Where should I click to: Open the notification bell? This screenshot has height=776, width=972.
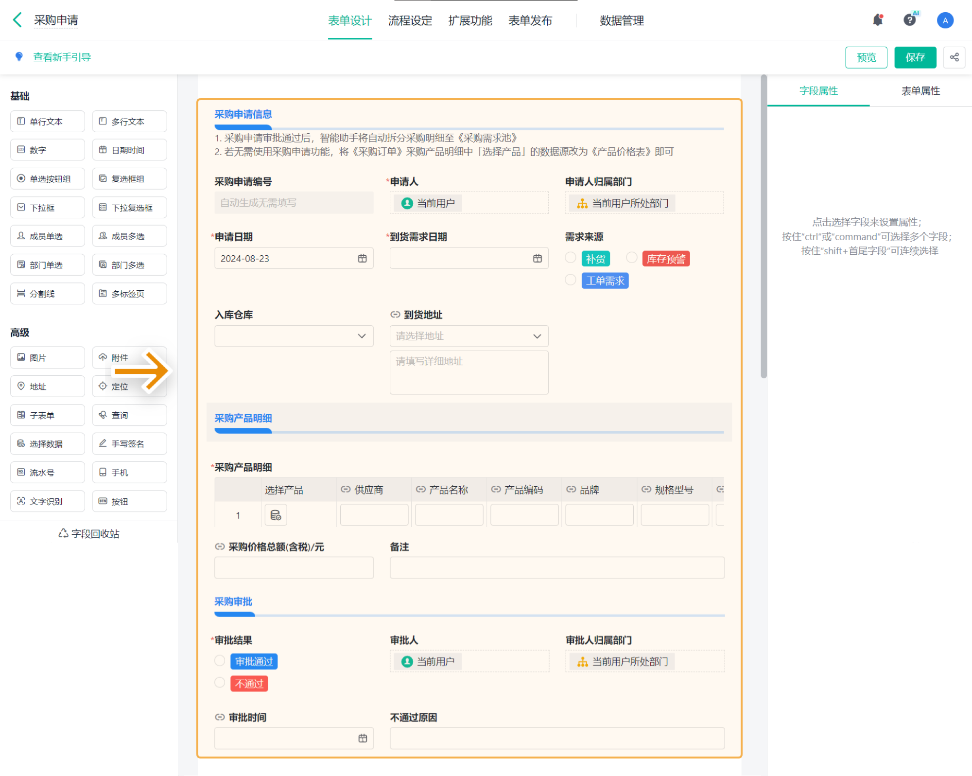(878, 20)
